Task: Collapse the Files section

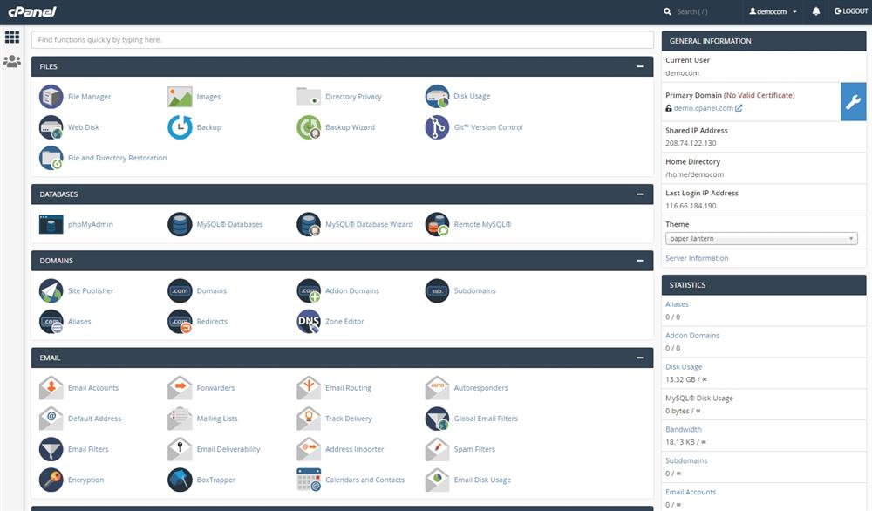Action: (640, 67)
